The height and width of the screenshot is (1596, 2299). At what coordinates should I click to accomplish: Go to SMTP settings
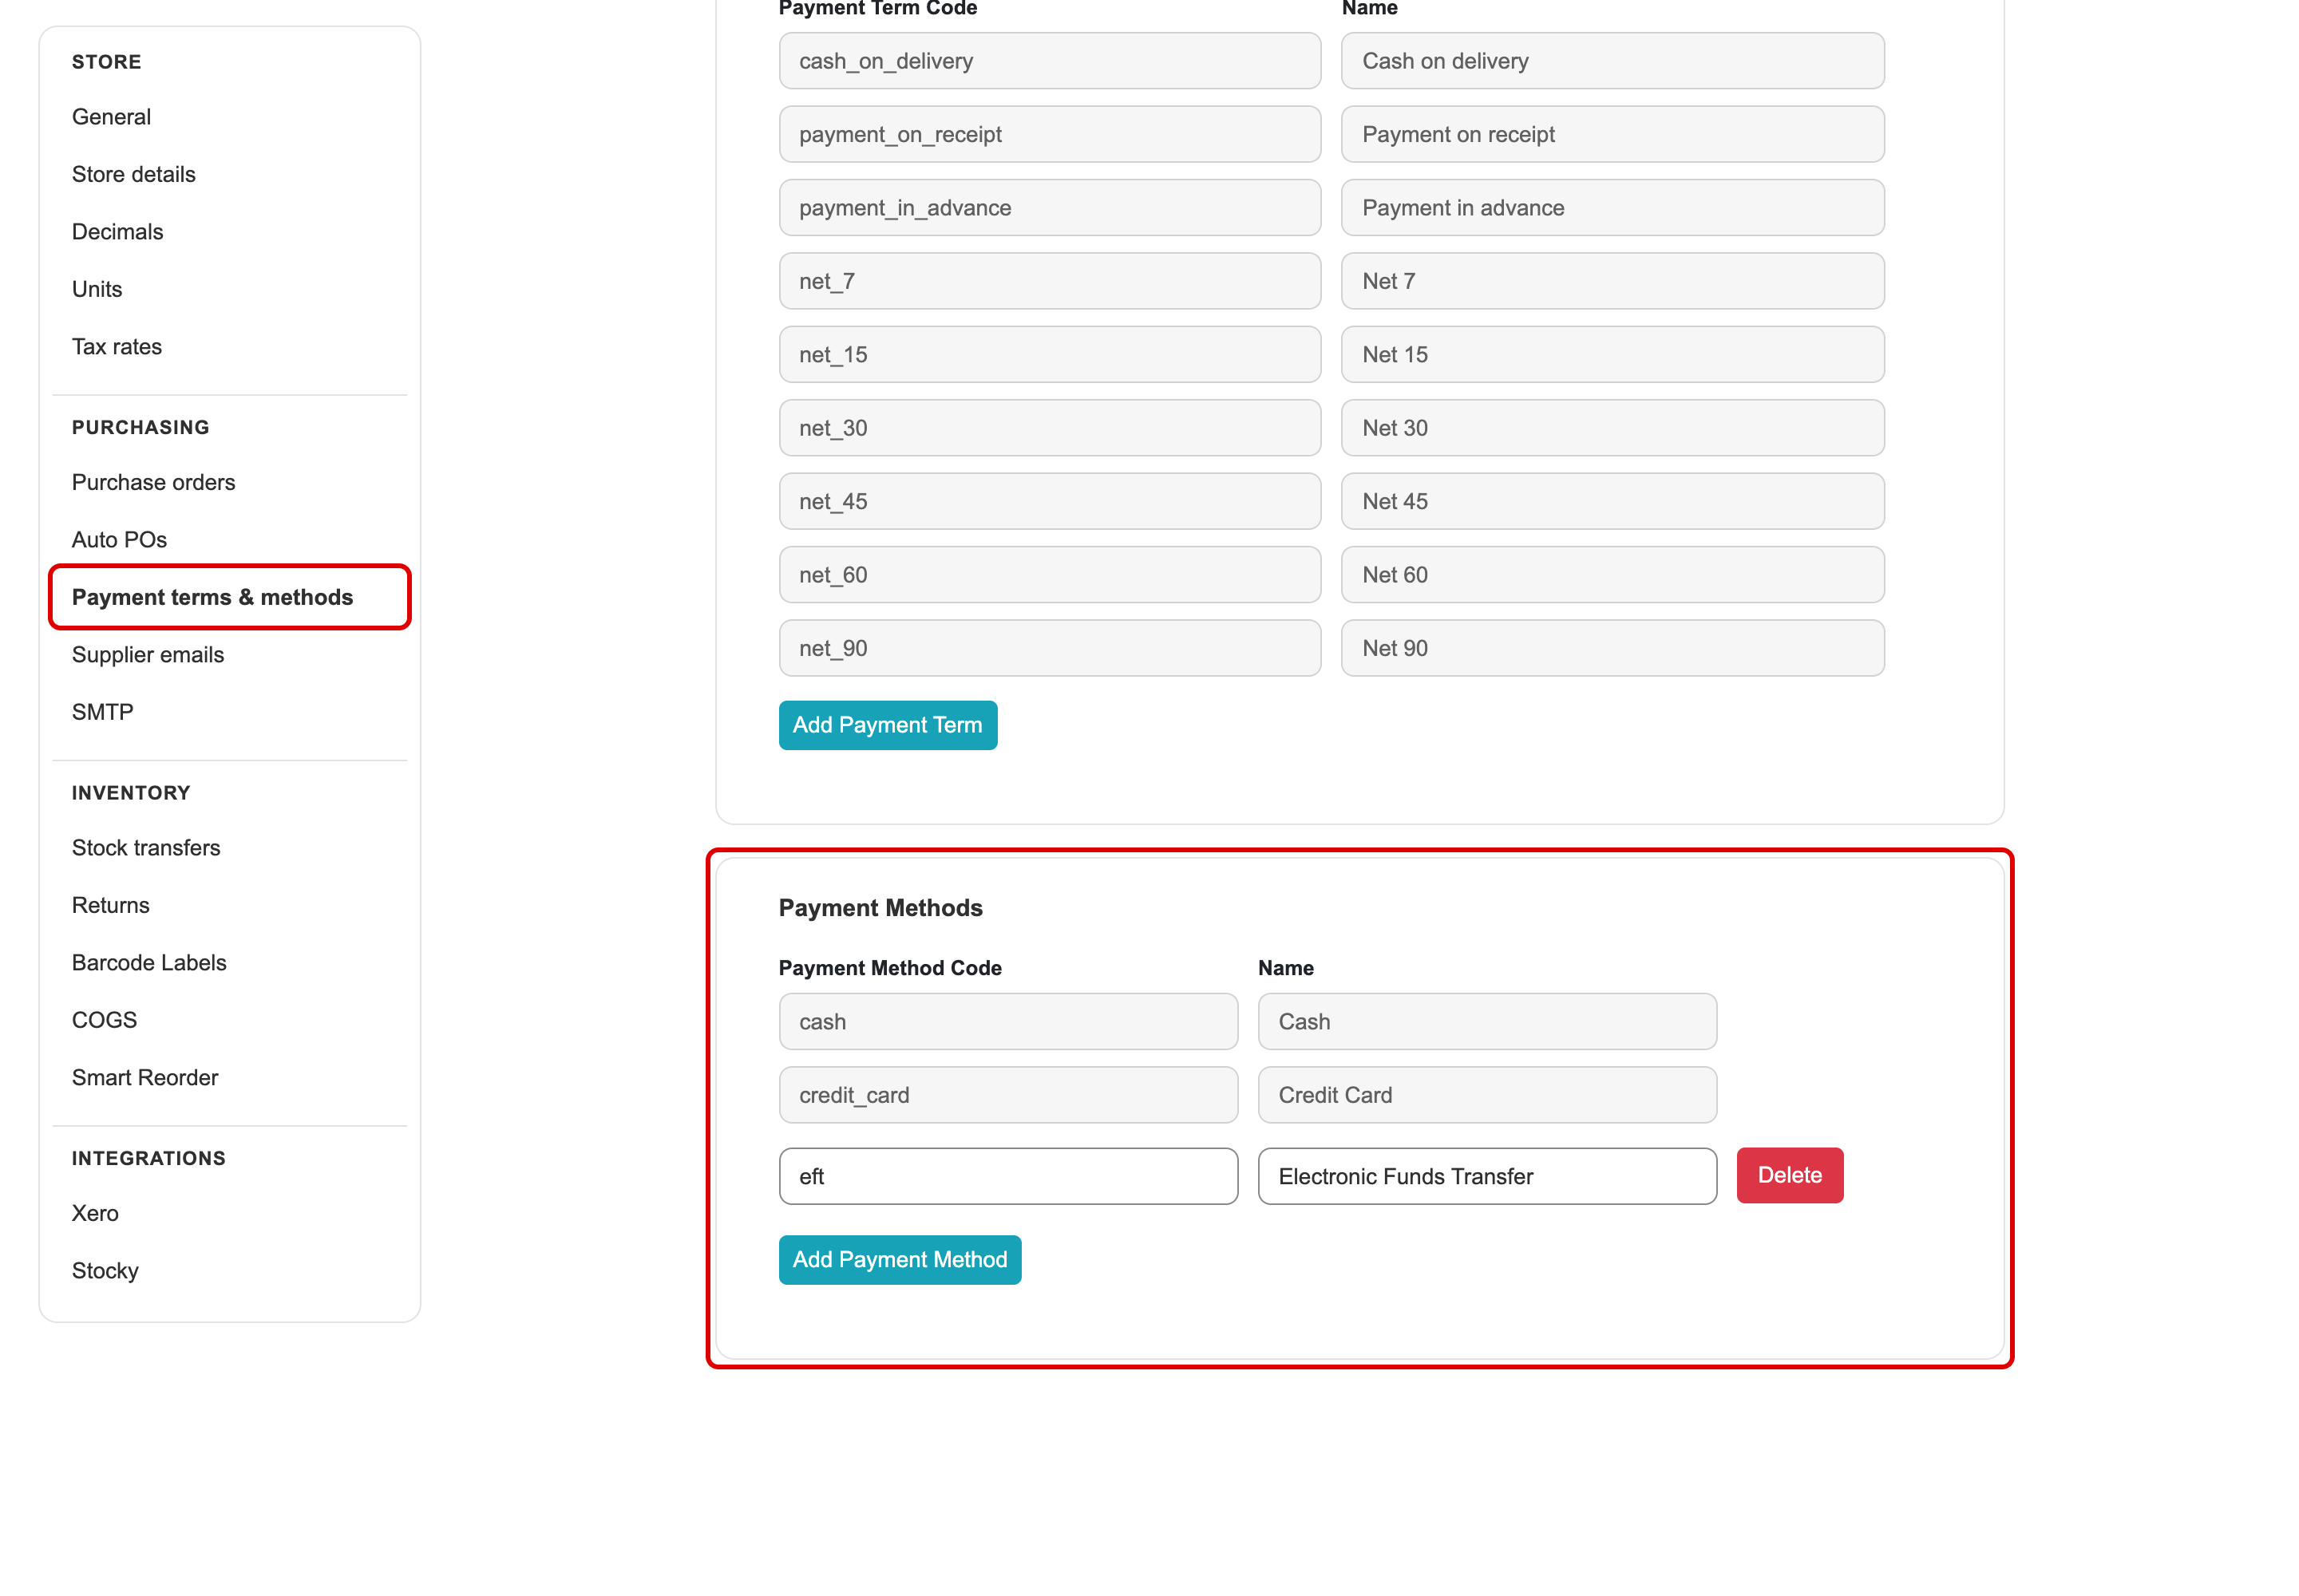[x=102, y=712]
